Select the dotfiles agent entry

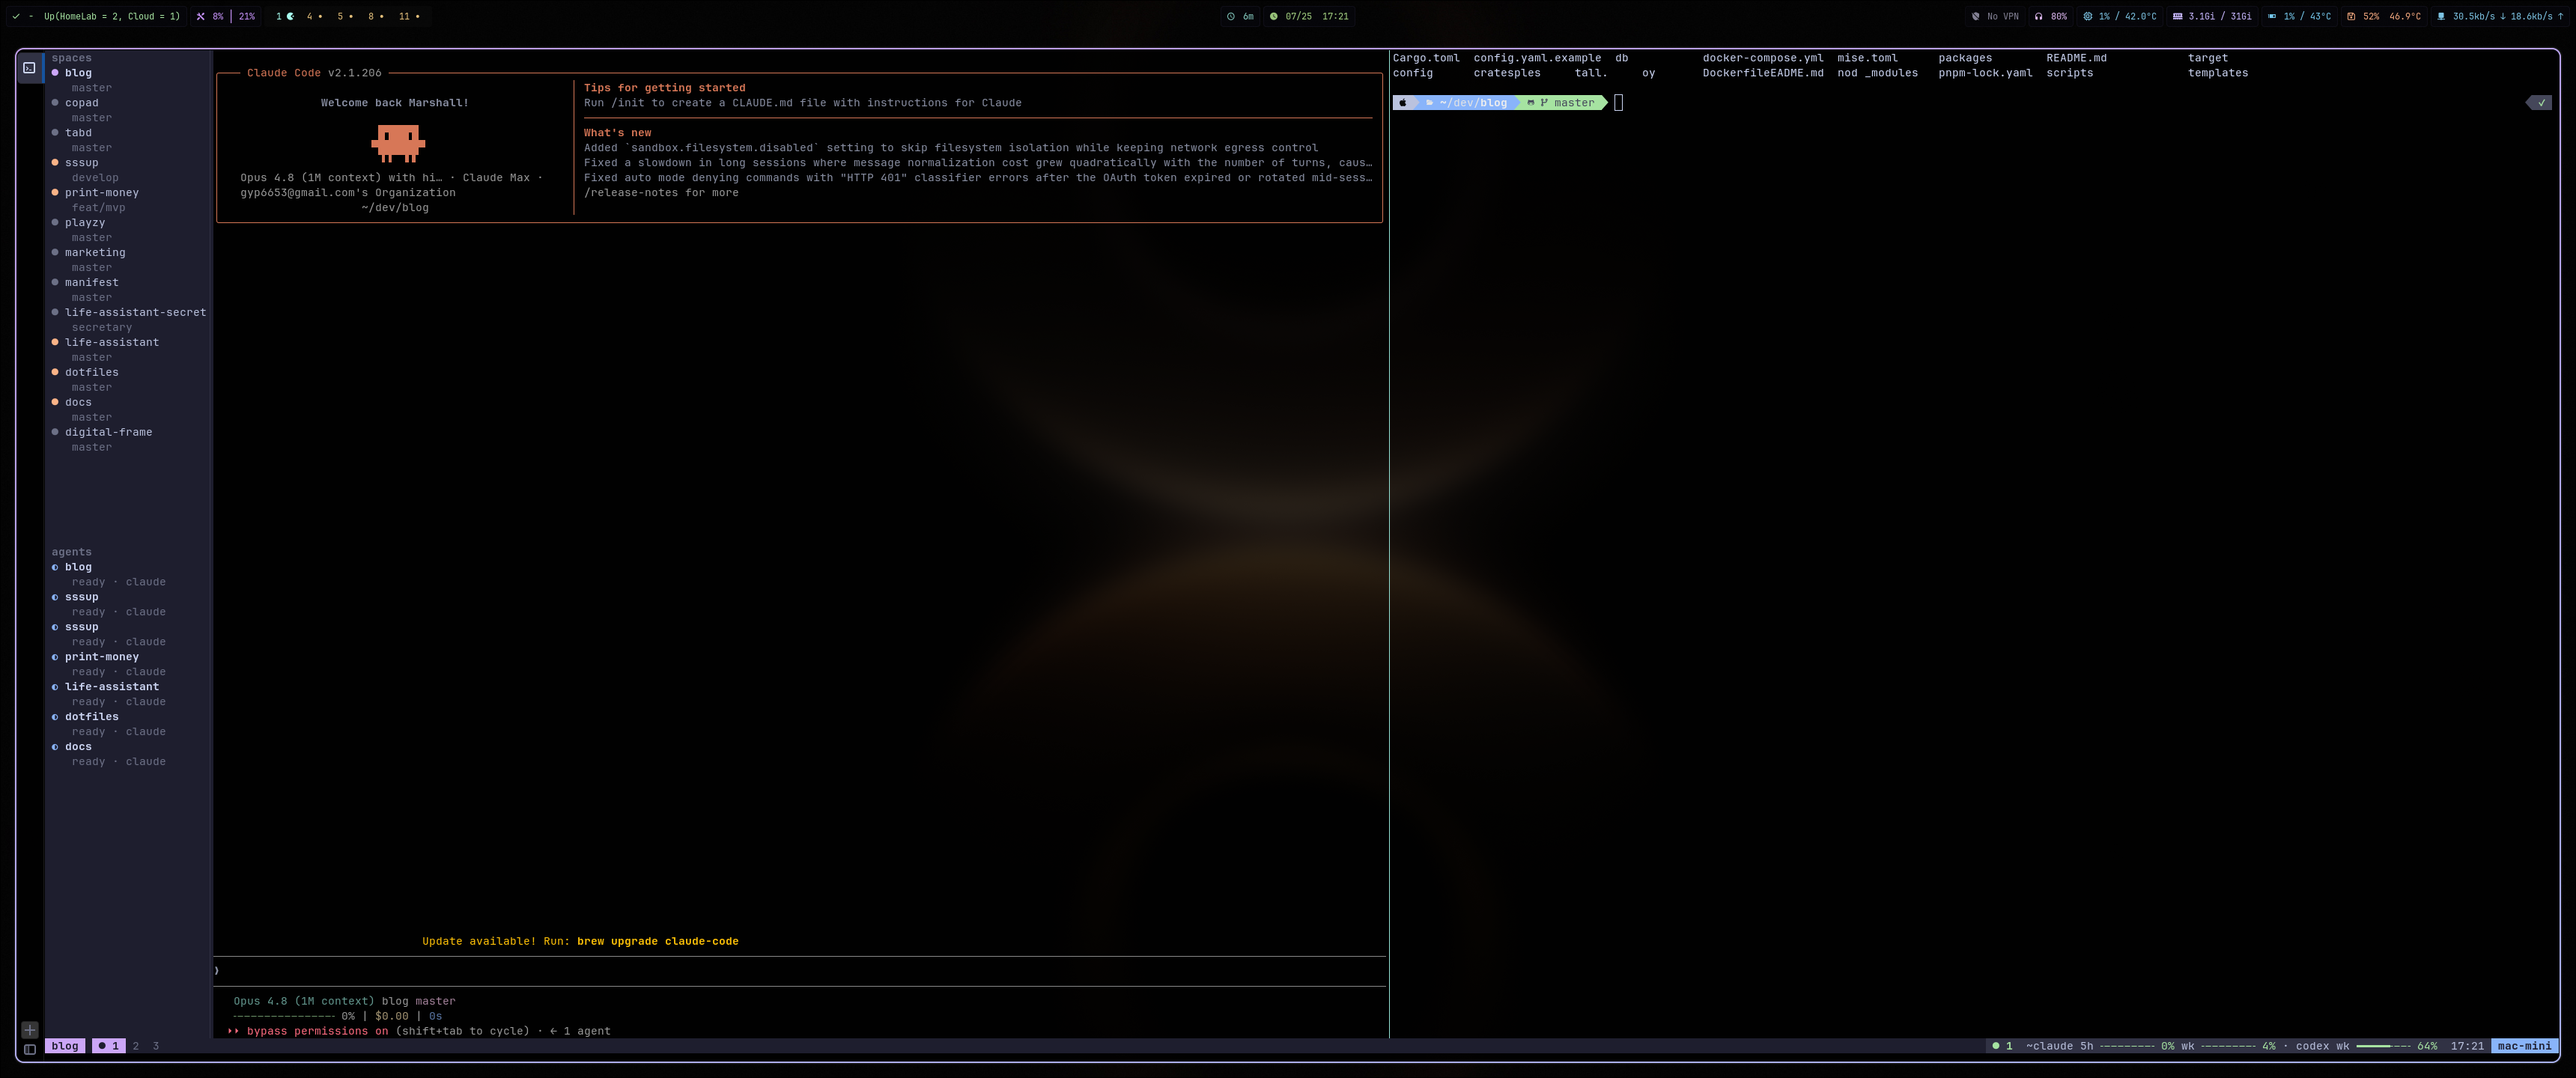coord(92,717)
